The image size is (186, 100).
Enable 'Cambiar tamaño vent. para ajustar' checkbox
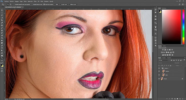click(14, 4)
